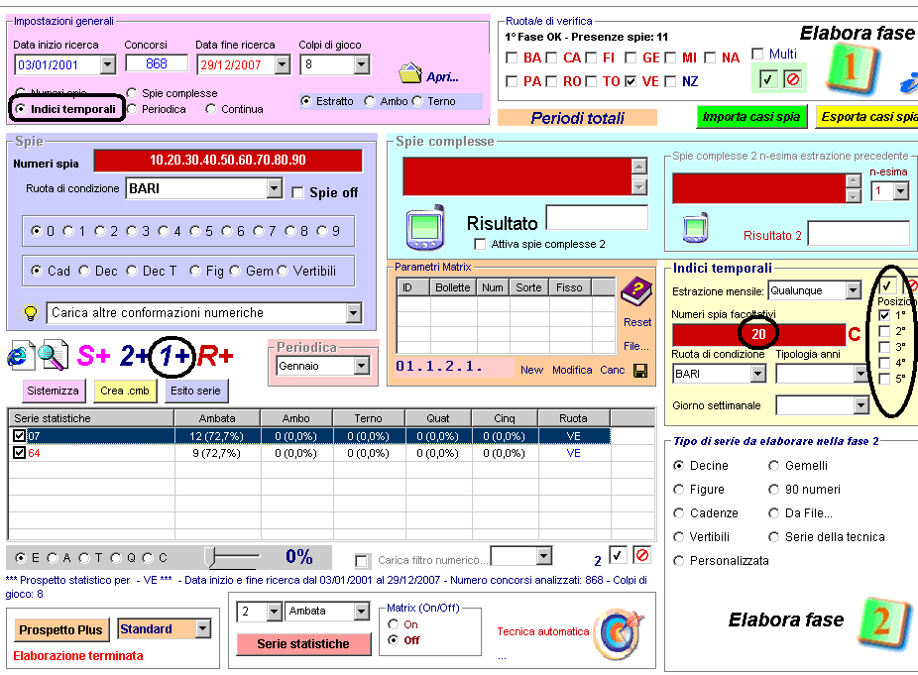Click the Concorsi input field

click(x=157, y=63)
